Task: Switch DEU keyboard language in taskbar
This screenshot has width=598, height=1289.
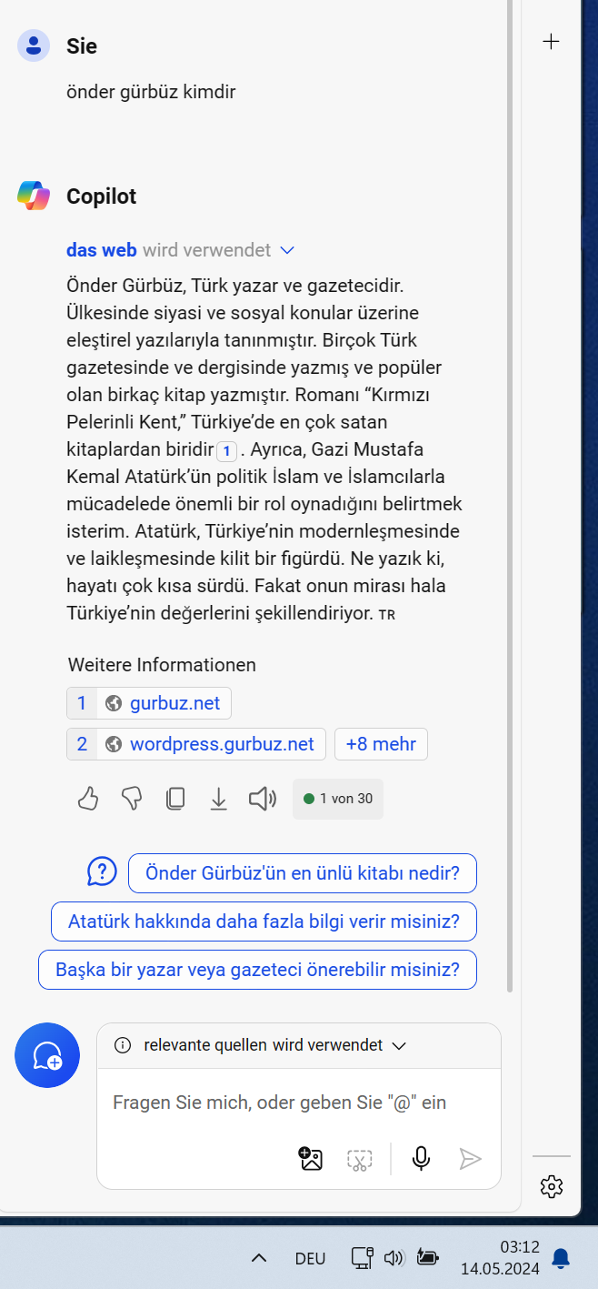Action: pyautogui.click(x=311, y=1258)
